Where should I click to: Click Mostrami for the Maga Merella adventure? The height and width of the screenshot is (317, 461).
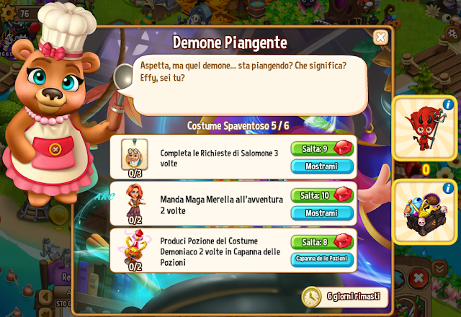click(x=322, y=213)
